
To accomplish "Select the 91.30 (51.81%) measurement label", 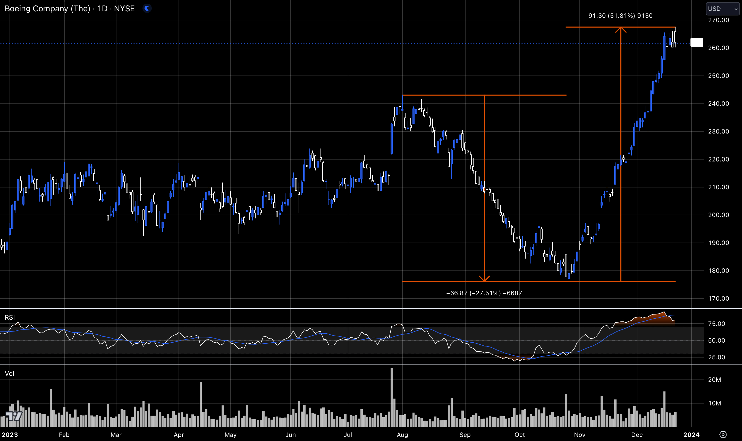I will point(620,15).
